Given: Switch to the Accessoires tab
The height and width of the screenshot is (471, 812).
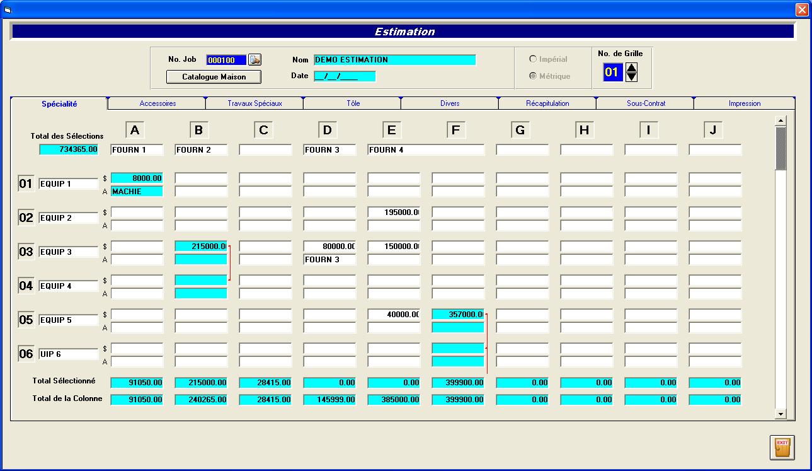Looking at the screenshot, I should 157,103.
